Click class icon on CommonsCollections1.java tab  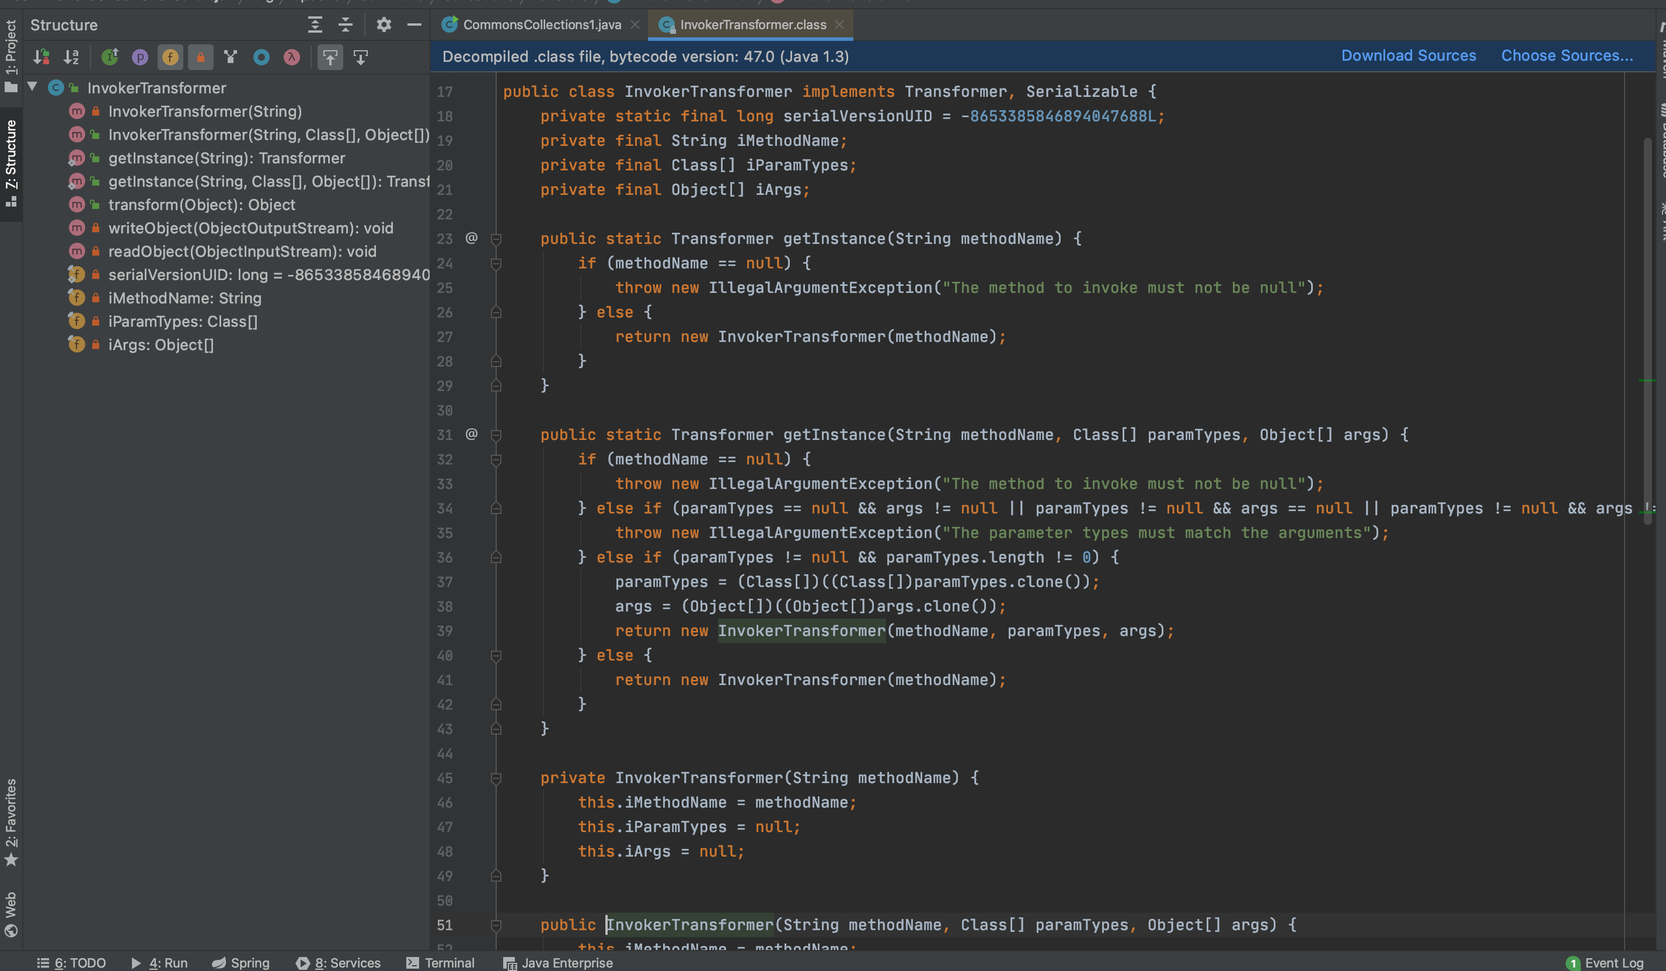click(x=449, y=25)
